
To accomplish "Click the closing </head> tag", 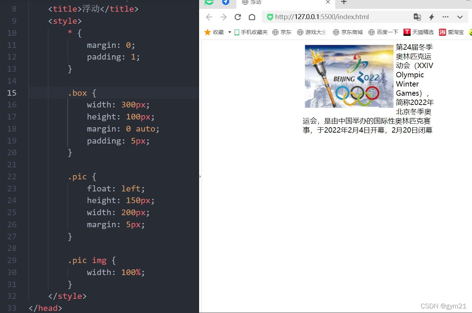I will [x=45, y=308].
